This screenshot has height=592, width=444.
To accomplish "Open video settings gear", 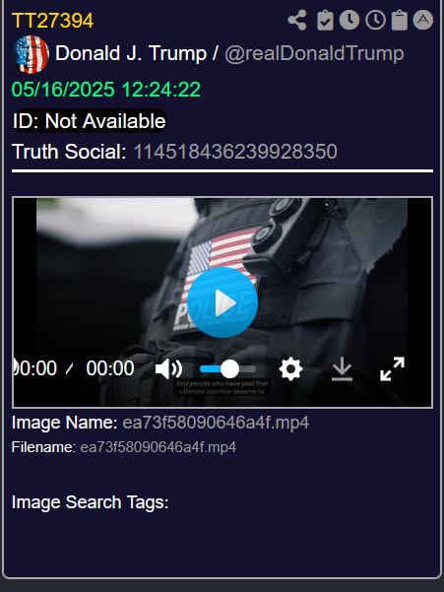I will (290, 368).
